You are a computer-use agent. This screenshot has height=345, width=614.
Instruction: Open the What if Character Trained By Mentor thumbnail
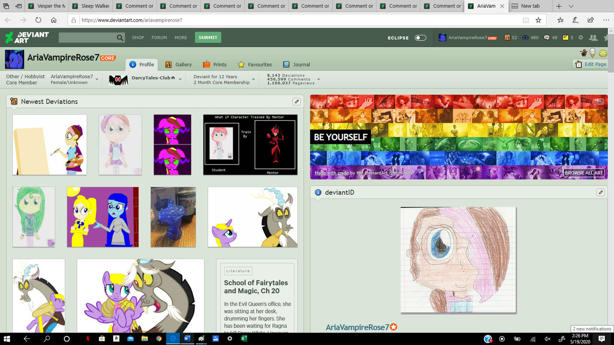[x=250, y=145]
